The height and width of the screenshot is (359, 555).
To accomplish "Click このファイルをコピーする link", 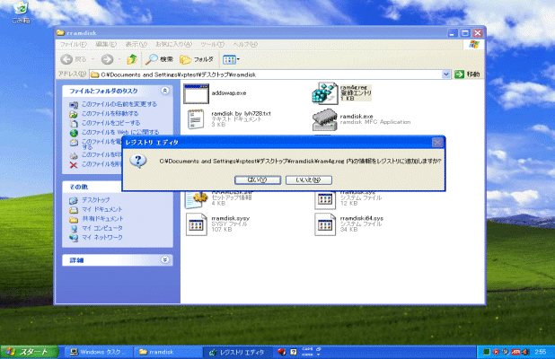I will point(110,123).
